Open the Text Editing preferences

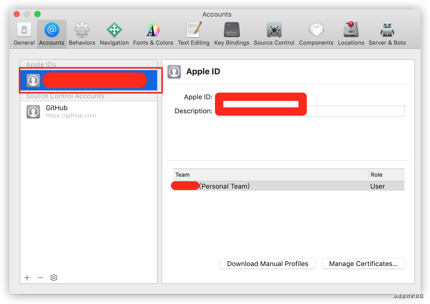click(x=194, y=34)
